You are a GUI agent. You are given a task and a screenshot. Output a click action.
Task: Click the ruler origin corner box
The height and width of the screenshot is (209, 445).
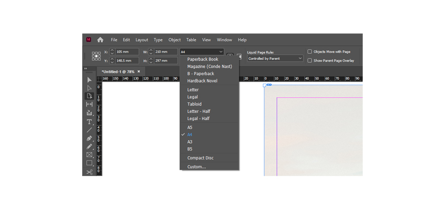click(99, 79)
